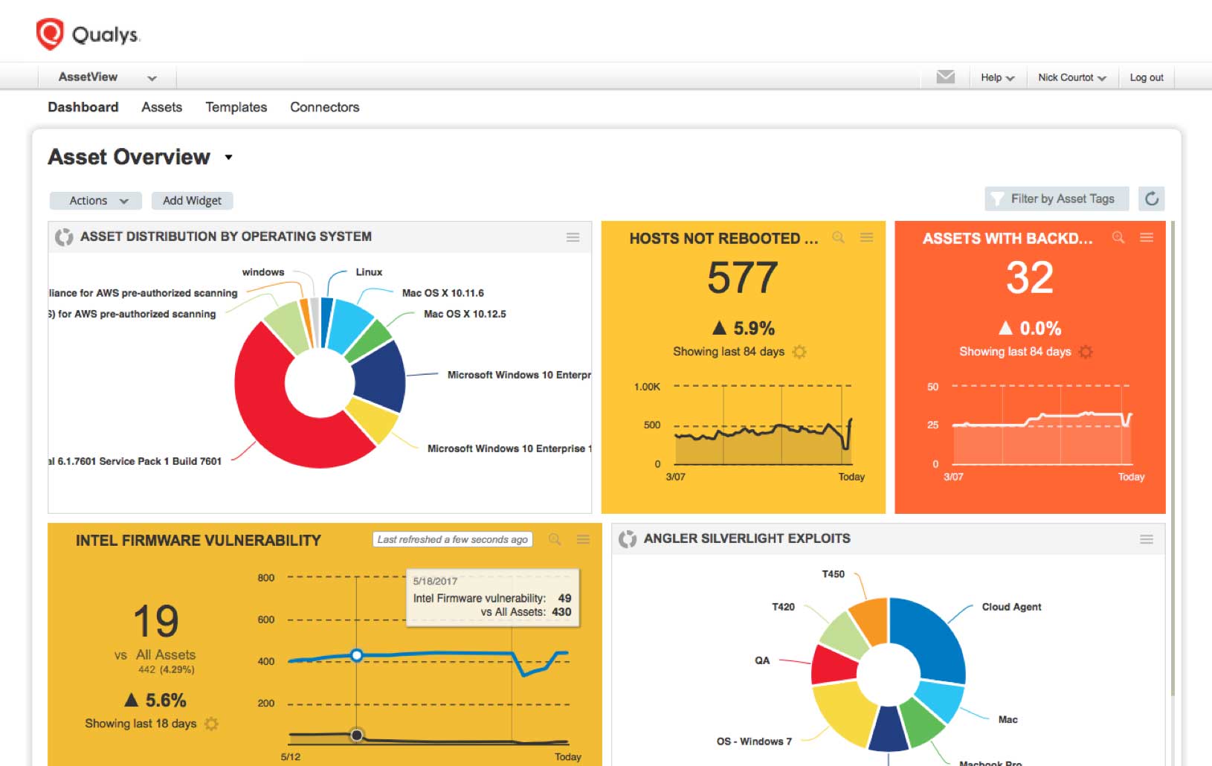Click the T450 chart label
1212x766 pixels.
833,574
